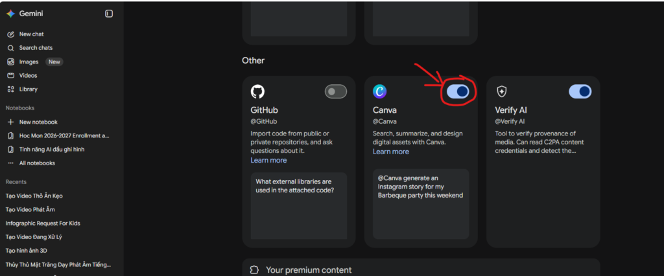Viewport: 664px width, 276px height.
Task: Click the Library sidebar icon
Action: [11, 89]
